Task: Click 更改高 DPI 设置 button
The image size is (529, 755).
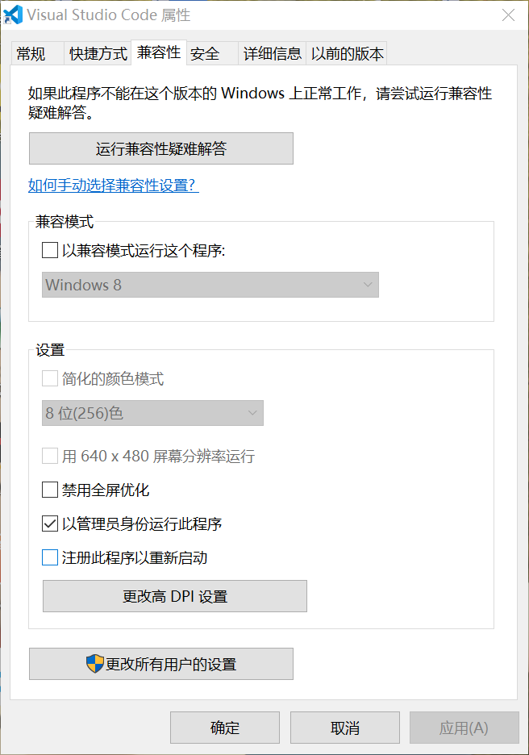Action: click(x=174, y=596)
